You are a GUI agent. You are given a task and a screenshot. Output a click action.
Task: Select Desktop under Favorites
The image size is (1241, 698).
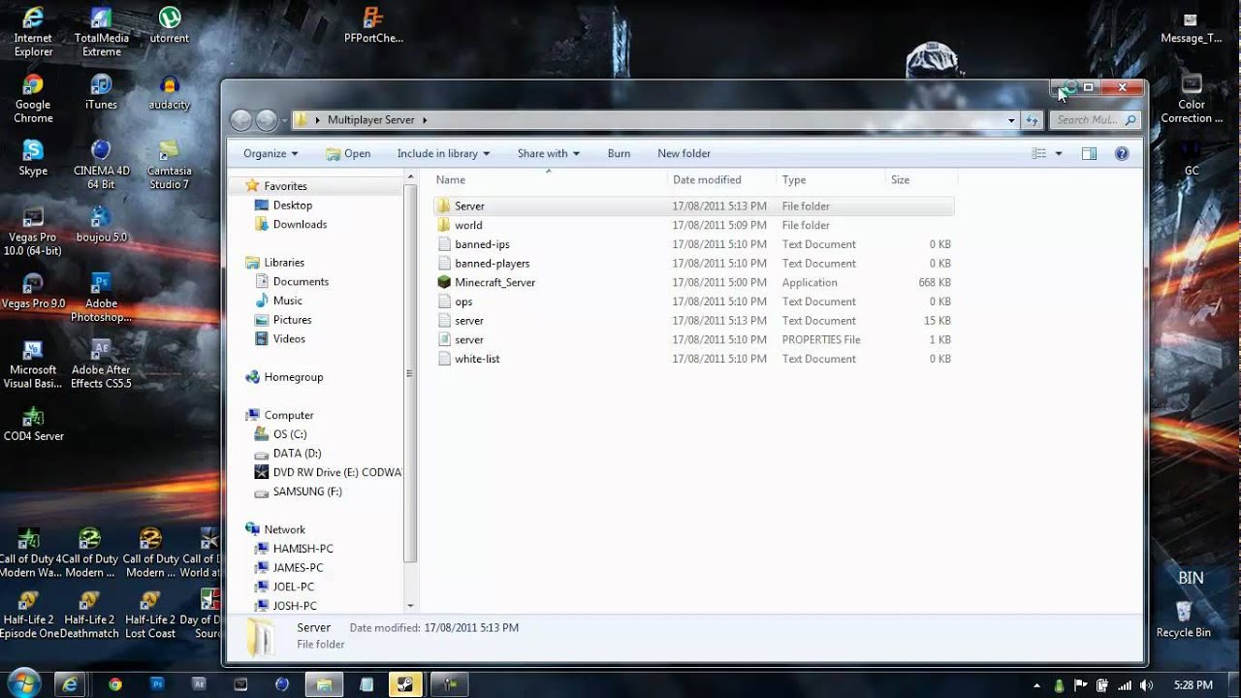tap(283, 206)
